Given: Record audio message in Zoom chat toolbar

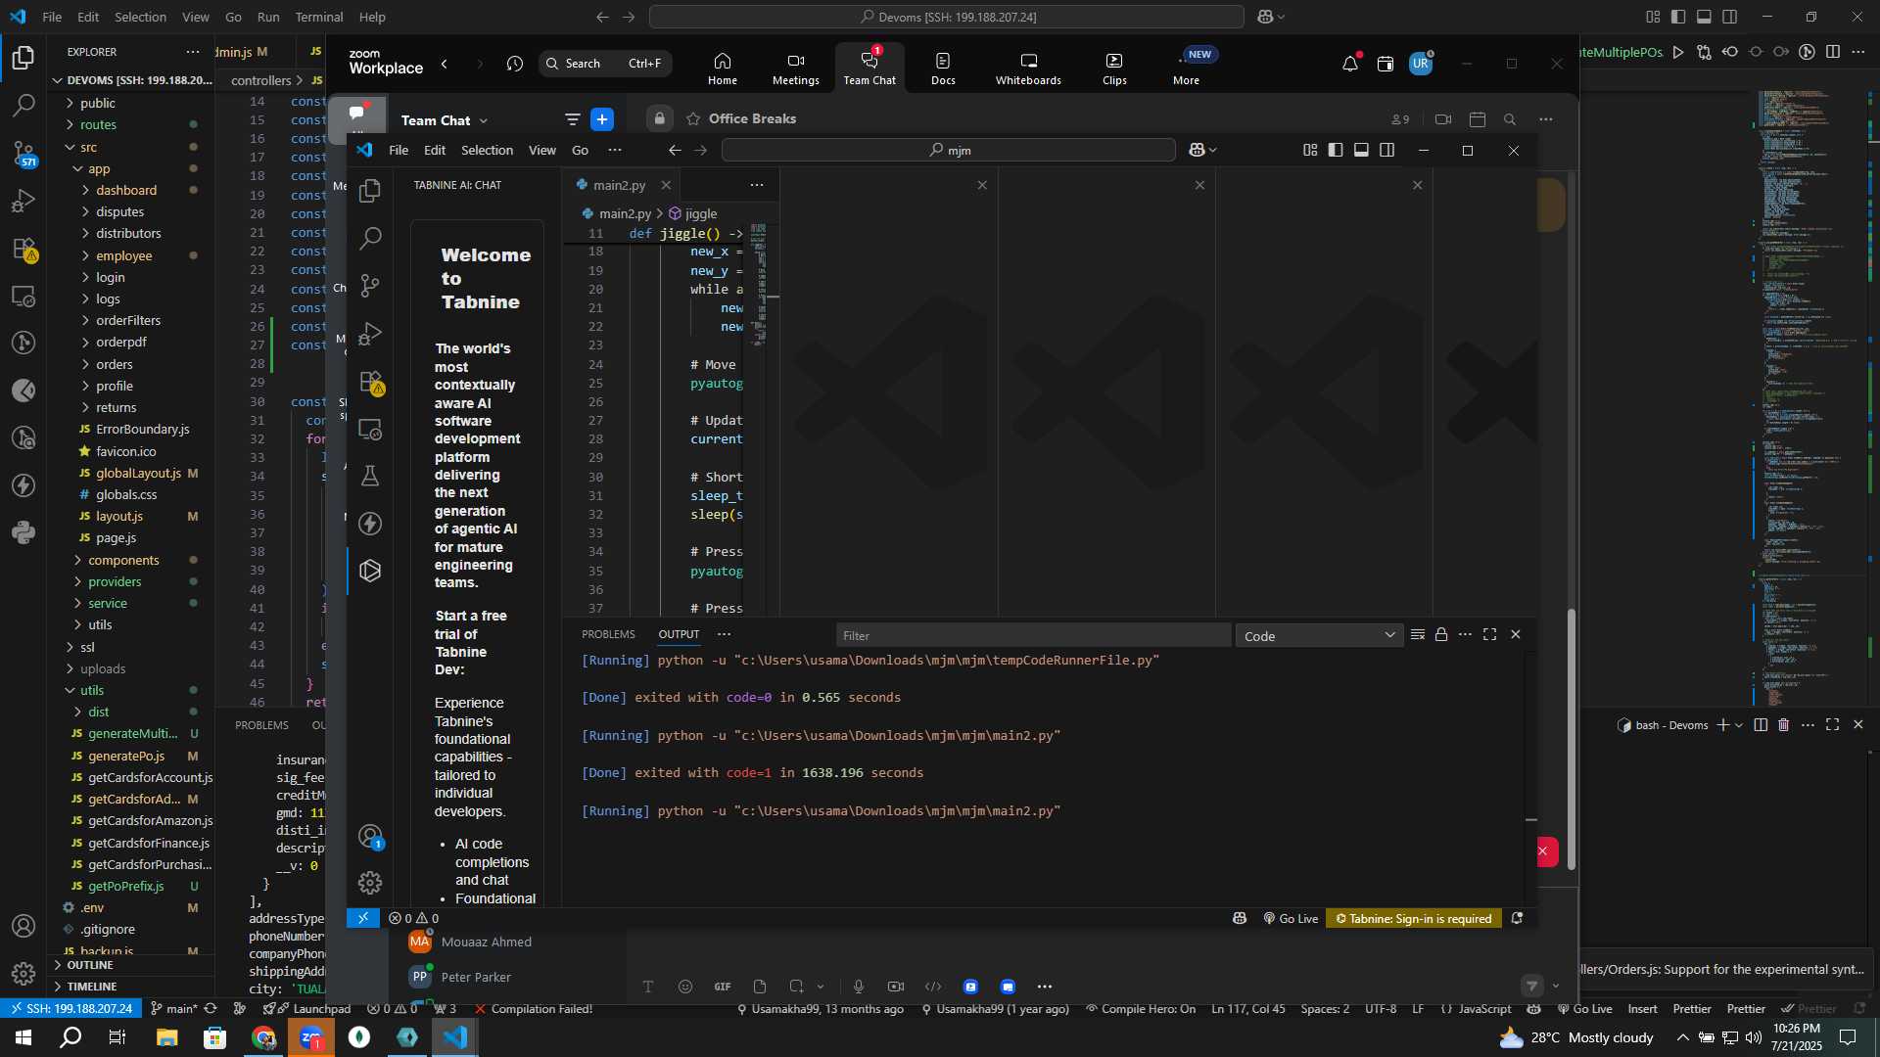Looking at the screenshot, I should click(x=859, y=987).
